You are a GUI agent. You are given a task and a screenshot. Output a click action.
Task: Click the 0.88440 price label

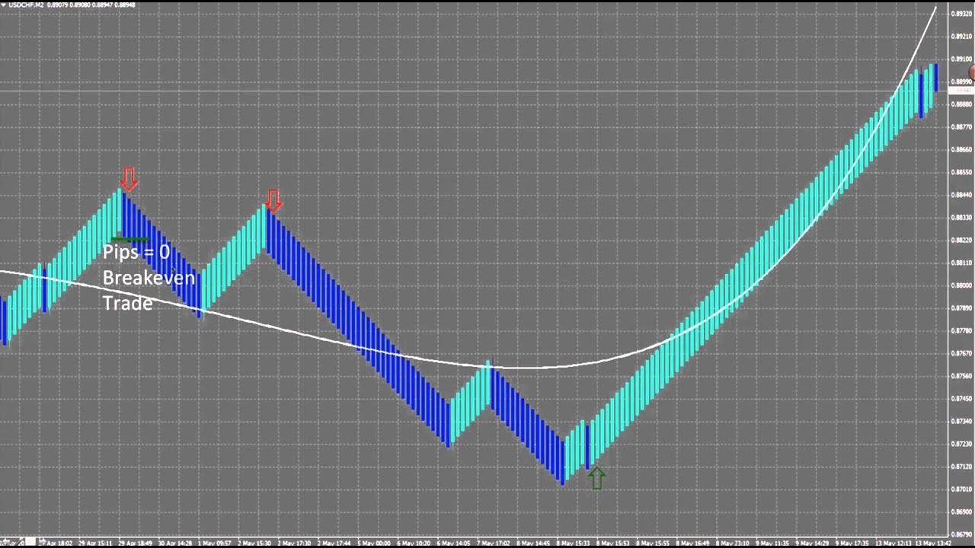962,196
